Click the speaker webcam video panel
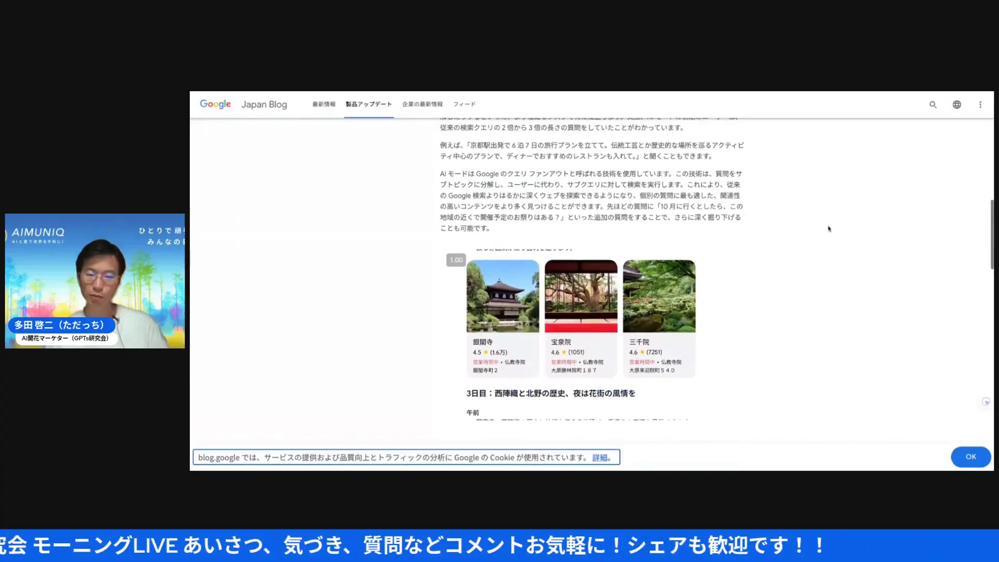 (x=95, y=281)
